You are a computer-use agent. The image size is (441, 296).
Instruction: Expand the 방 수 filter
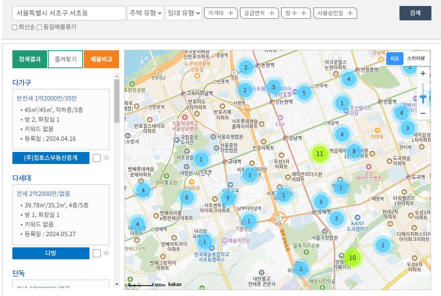[x=296, y=13]
